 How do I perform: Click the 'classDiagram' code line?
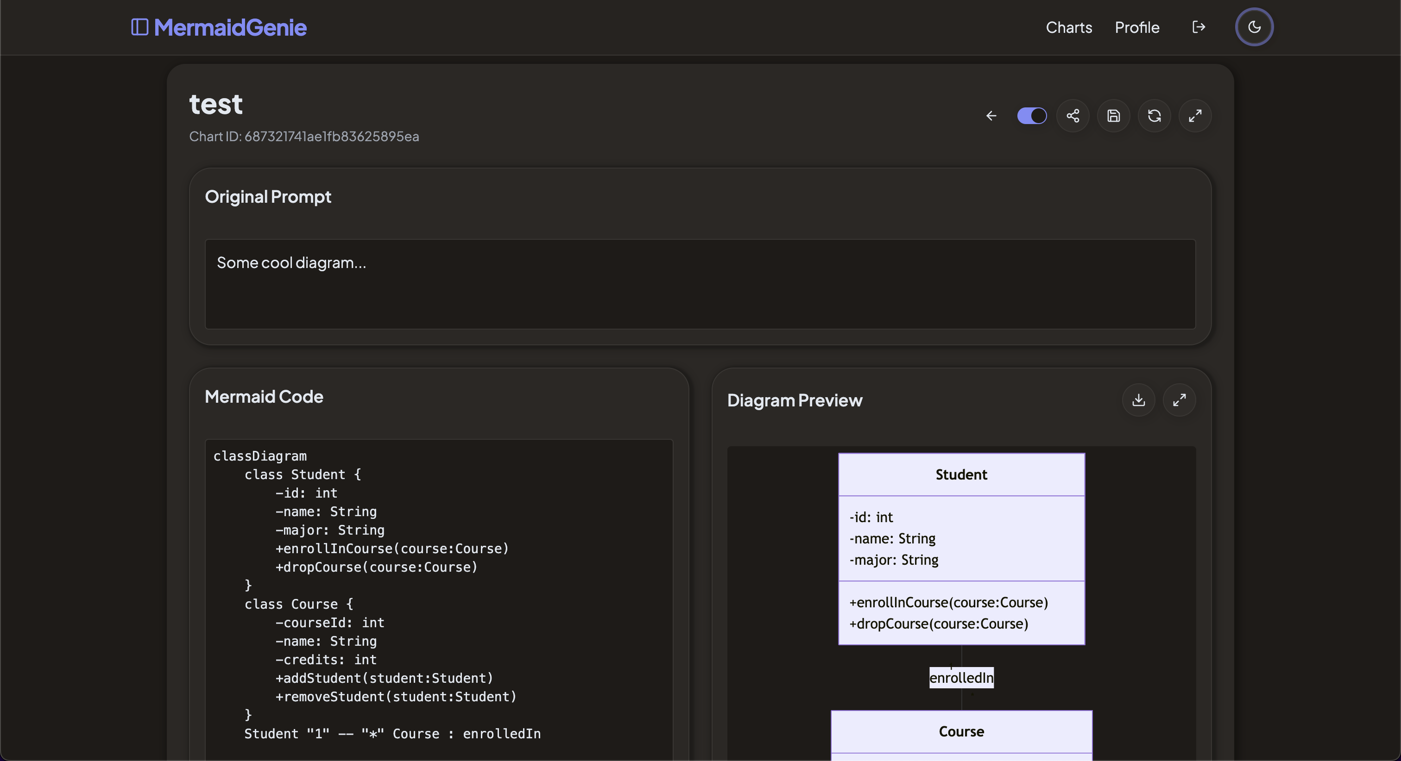(260, 456)
